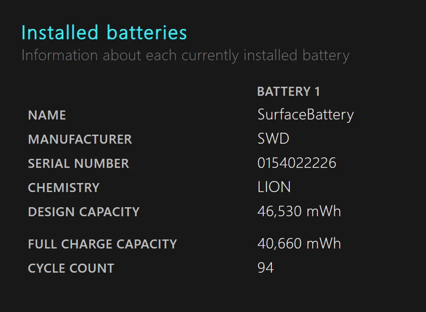The width and height of the screenshot is (426, 312).
Task: Click the DESIGN CAPACITY row label
Action: coord(84,212)
